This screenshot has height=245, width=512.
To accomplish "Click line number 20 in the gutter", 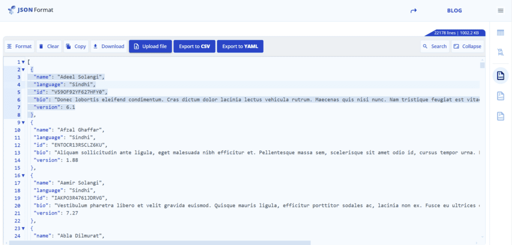I will [17, 205].
